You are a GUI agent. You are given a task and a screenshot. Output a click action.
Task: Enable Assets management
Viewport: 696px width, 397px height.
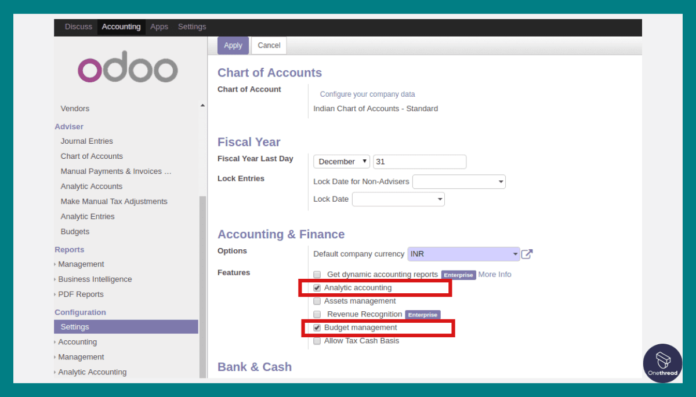(x=317, y=301)
